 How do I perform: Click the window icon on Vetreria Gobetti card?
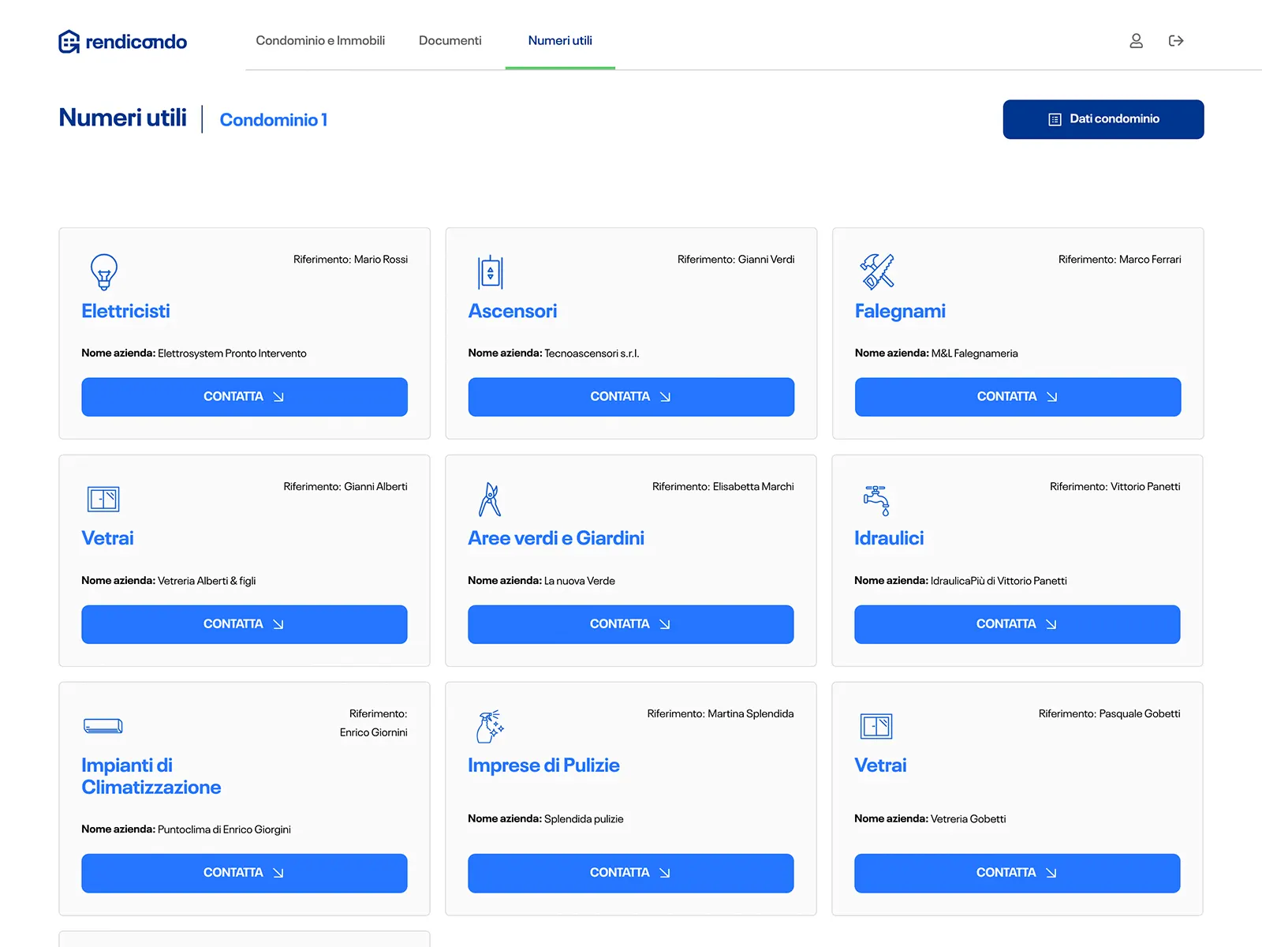(876, 726)
